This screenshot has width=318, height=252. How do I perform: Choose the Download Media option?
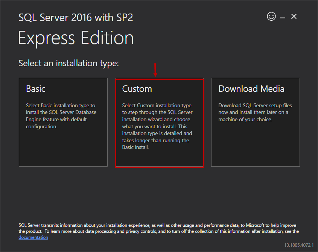pyautogui.click(x=255, y=122)
